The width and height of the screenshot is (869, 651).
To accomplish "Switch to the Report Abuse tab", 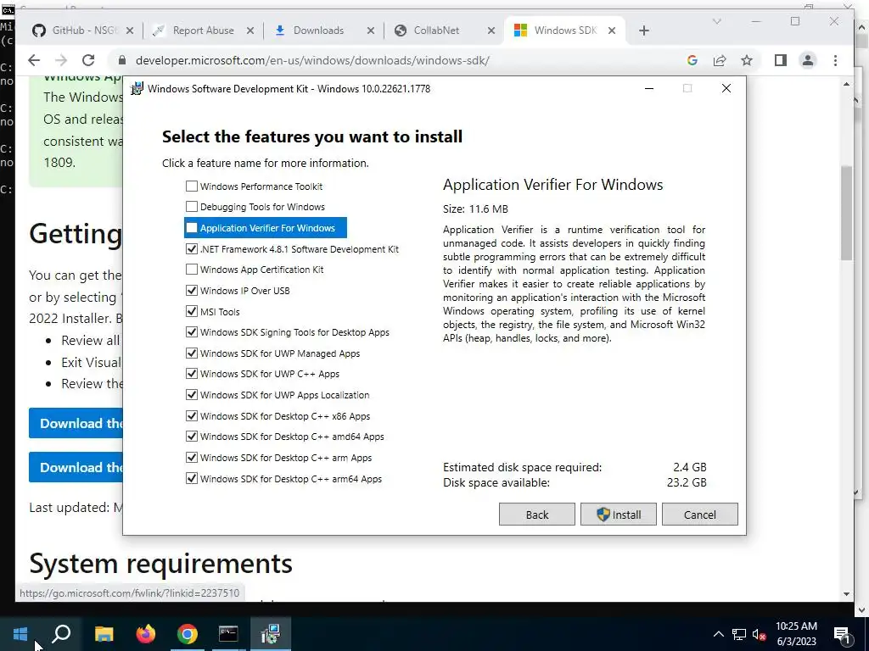I will coord(203,31).
